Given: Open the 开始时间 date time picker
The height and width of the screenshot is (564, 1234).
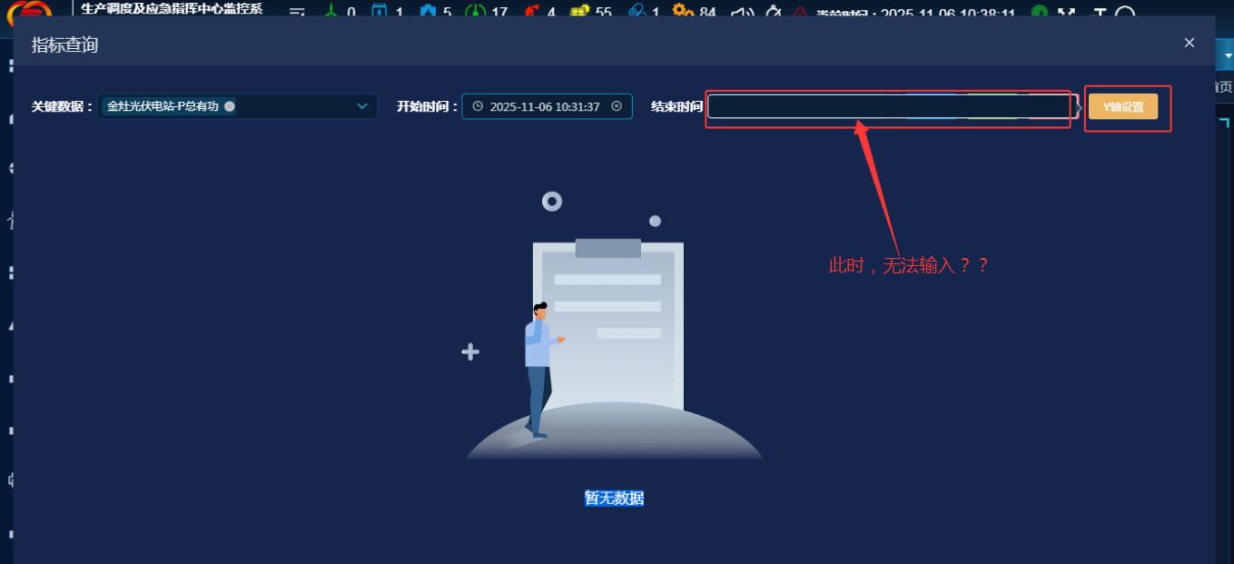Looking at the screenshot, I should coord(544,106).
